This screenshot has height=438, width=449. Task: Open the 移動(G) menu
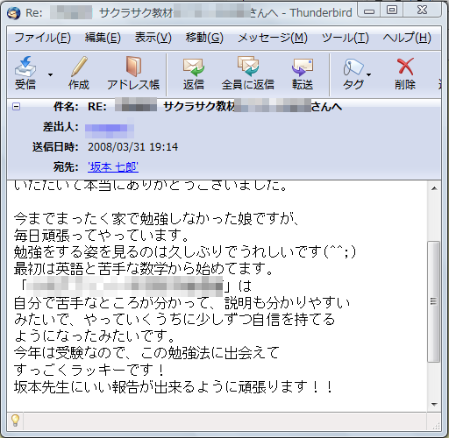204,38
